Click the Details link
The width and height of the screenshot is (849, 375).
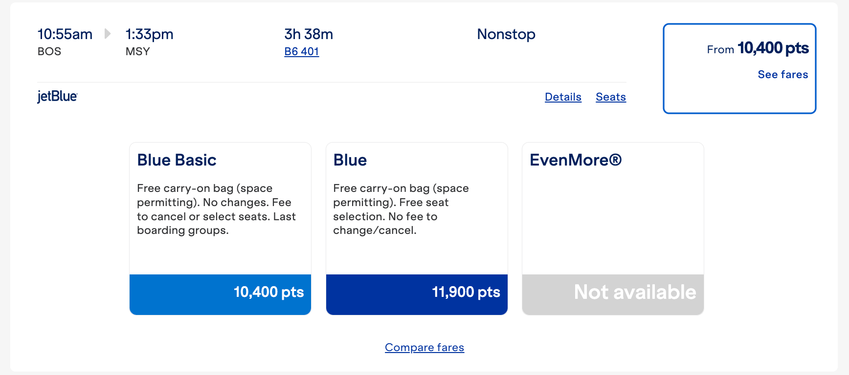click(x=562, y=97)
